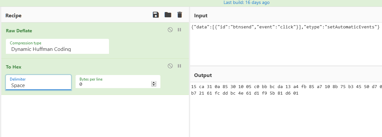
Task: Clear the recipe with the trash icon
Action: coord(179,15)
